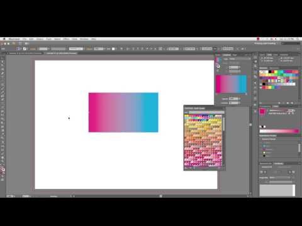
Task: Switch to the second document tab
Action: coord(62,53)
